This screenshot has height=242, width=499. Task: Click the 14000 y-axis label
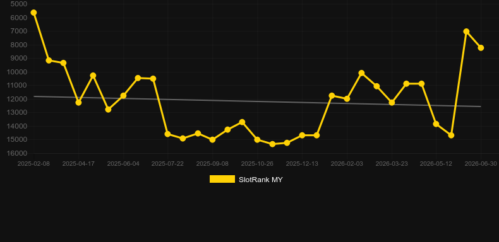point(17,126)
